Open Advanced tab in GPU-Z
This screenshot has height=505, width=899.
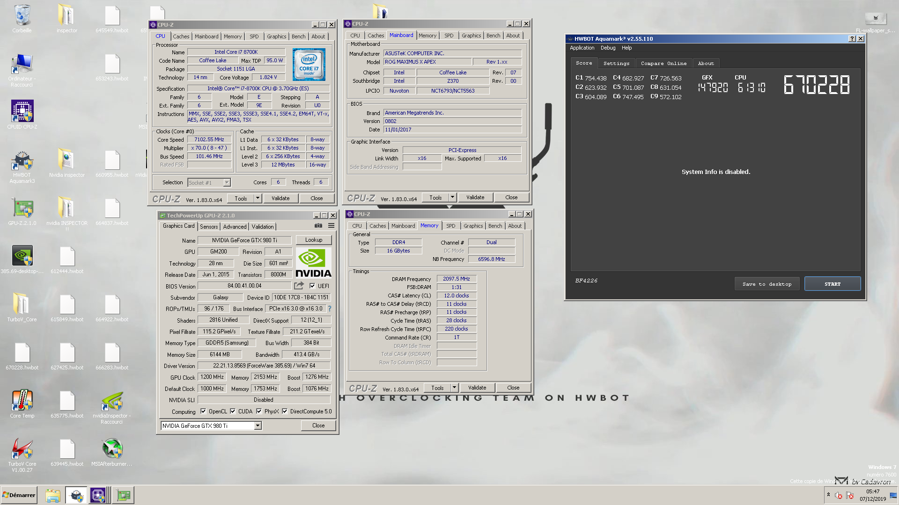pyautogui.click(x=235, y=227)
